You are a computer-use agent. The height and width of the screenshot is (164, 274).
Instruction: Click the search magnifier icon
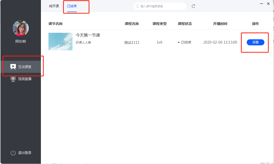coord(137,7)
